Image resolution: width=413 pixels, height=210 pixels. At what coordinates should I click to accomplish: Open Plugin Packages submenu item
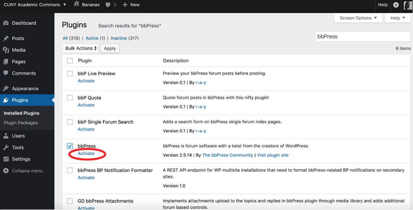coord(20,123)
